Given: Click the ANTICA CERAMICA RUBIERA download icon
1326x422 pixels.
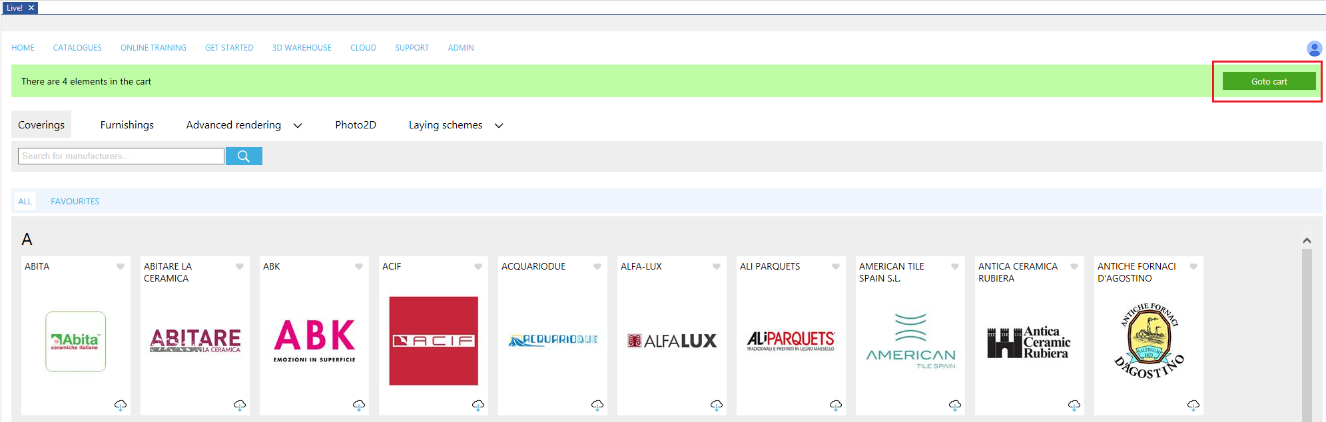Looking at the screenshot, I should [x=1074, y=405].
